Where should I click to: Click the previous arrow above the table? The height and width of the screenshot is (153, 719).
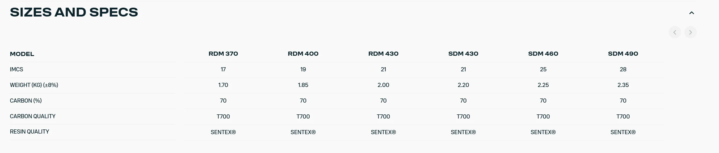coord(675,32)
